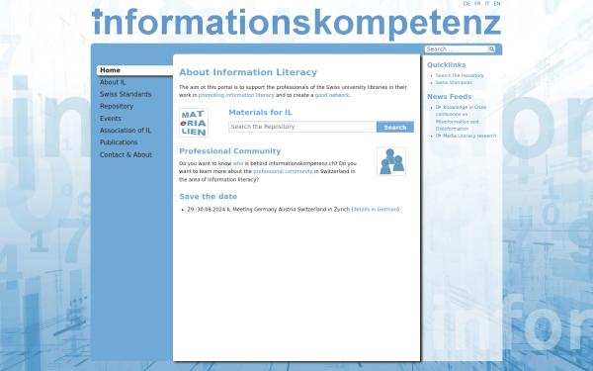
Task: Click the 'Save the date' heading
Action: point(208,197)
